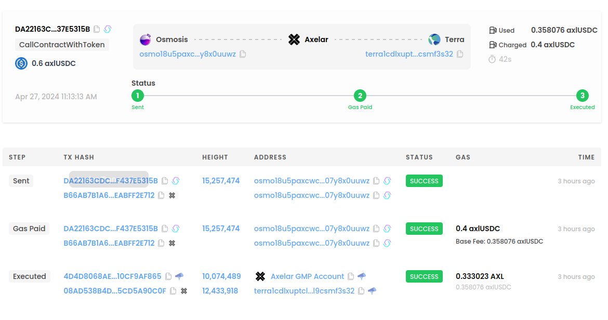The height and width of the screenshot is (320, 608).
Task: Click the gas pump icon beside Used
Action: coord(493,30)
